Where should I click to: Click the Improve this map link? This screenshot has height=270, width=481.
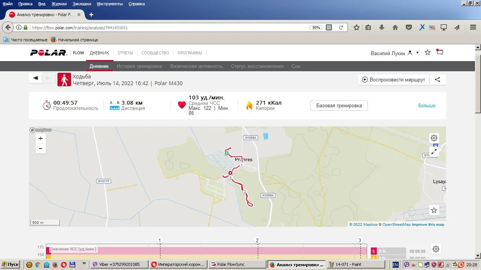click(x=428, y=225)
